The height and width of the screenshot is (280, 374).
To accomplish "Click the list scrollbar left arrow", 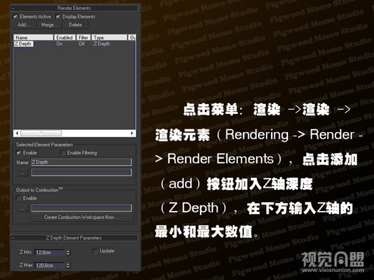I will click(x=17, y=133).
